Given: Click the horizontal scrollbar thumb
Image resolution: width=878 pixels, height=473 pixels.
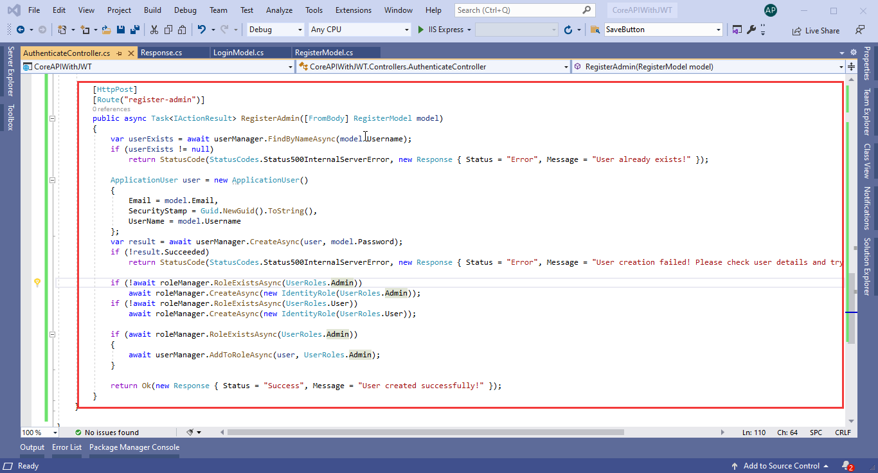Looking at the screenshot, I should (x=425, y=433).
